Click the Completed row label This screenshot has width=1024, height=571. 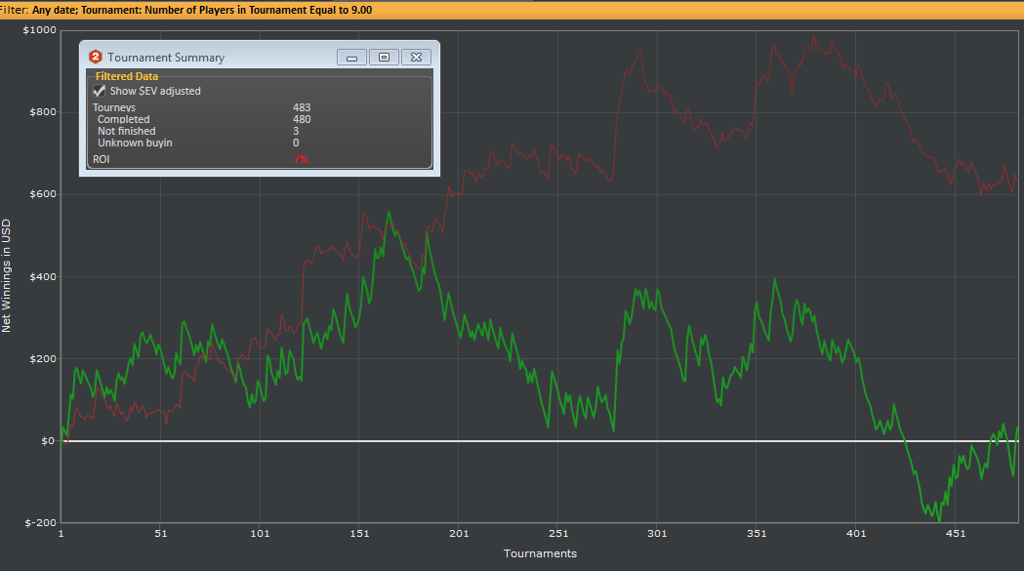123,119
